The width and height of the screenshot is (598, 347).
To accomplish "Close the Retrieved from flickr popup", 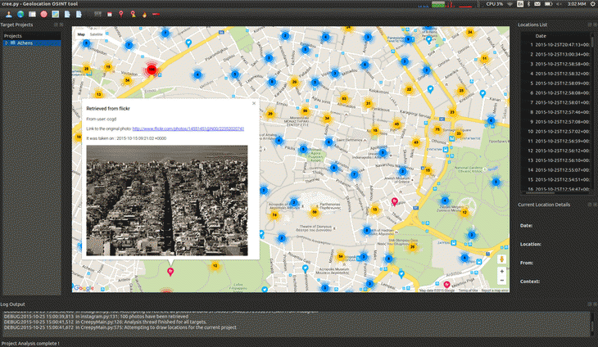I will click(x=254, y=104).
